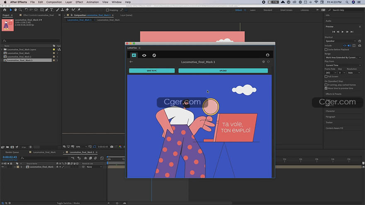Open the Window menu
This screenshot has height=205, width=365.
point(117,2)
